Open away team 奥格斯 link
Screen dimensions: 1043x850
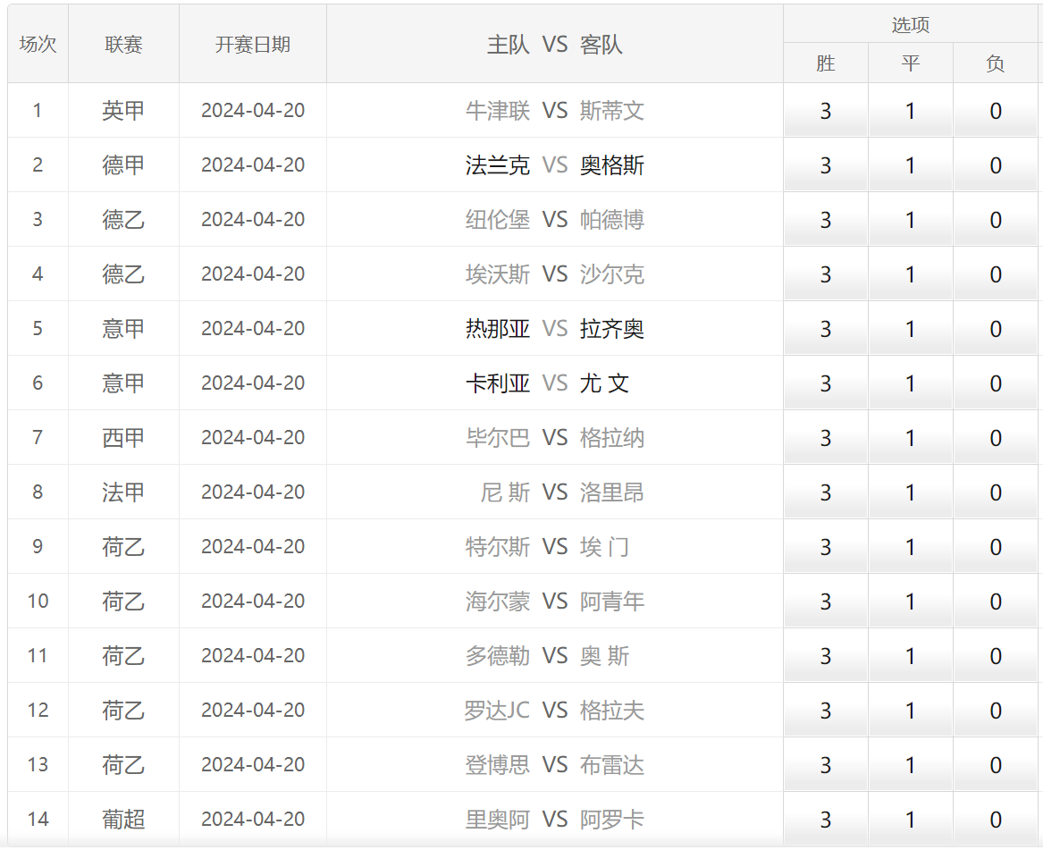(x=612, y=165)
